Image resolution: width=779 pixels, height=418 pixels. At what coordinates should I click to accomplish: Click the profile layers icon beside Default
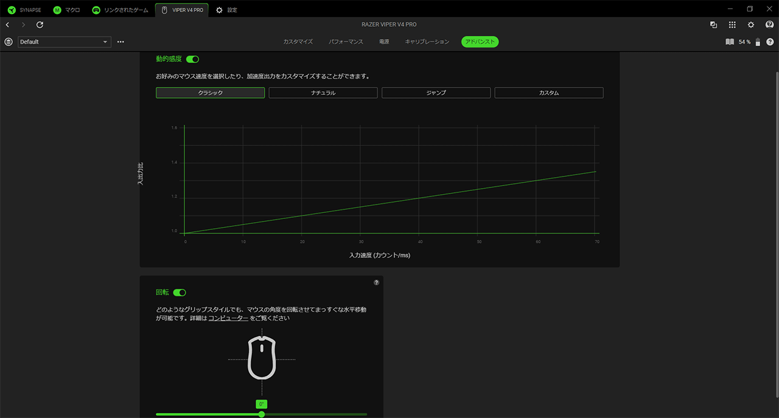(9, 42)
